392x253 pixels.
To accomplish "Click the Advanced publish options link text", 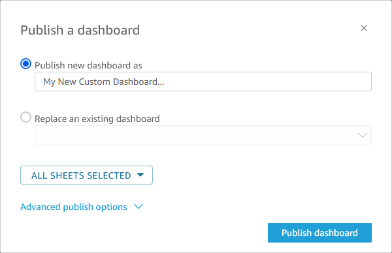I will (74, 207).
